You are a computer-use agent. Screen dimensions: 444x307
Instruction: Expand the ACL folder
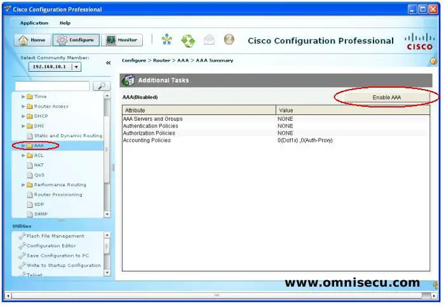[24, 155]
